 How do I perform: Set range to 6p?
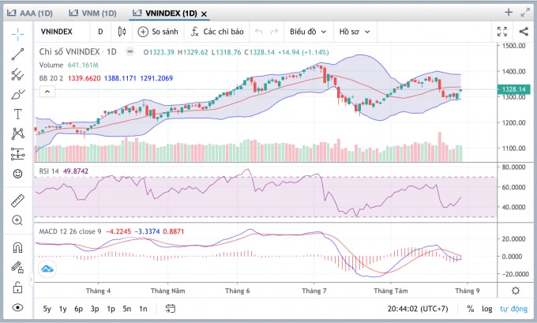click(x=78, y=309)
